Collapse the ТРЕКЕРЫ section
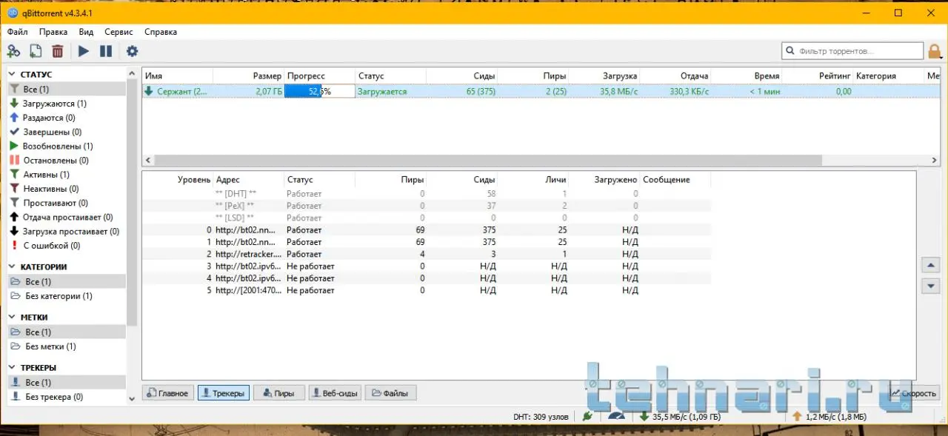The image size is (948, 436). (13, 368)
